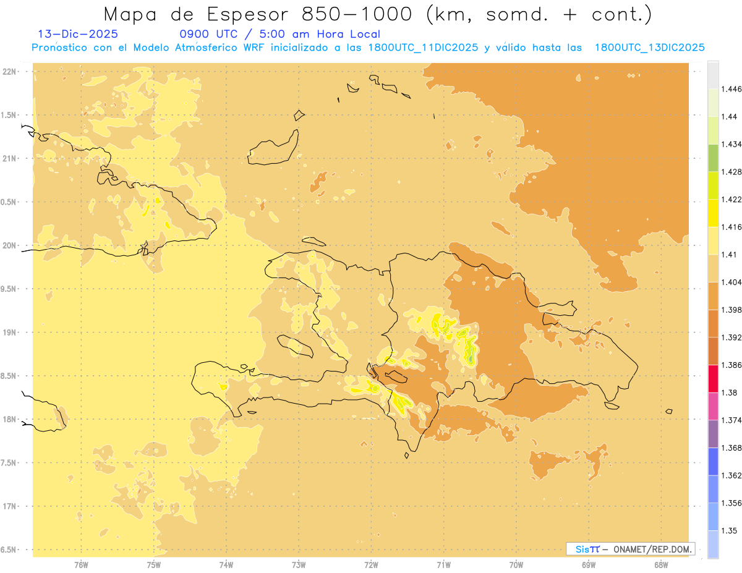Click the latitude label '20N'
The height and width of the screenshot is (573, 742).
point(11,245)
